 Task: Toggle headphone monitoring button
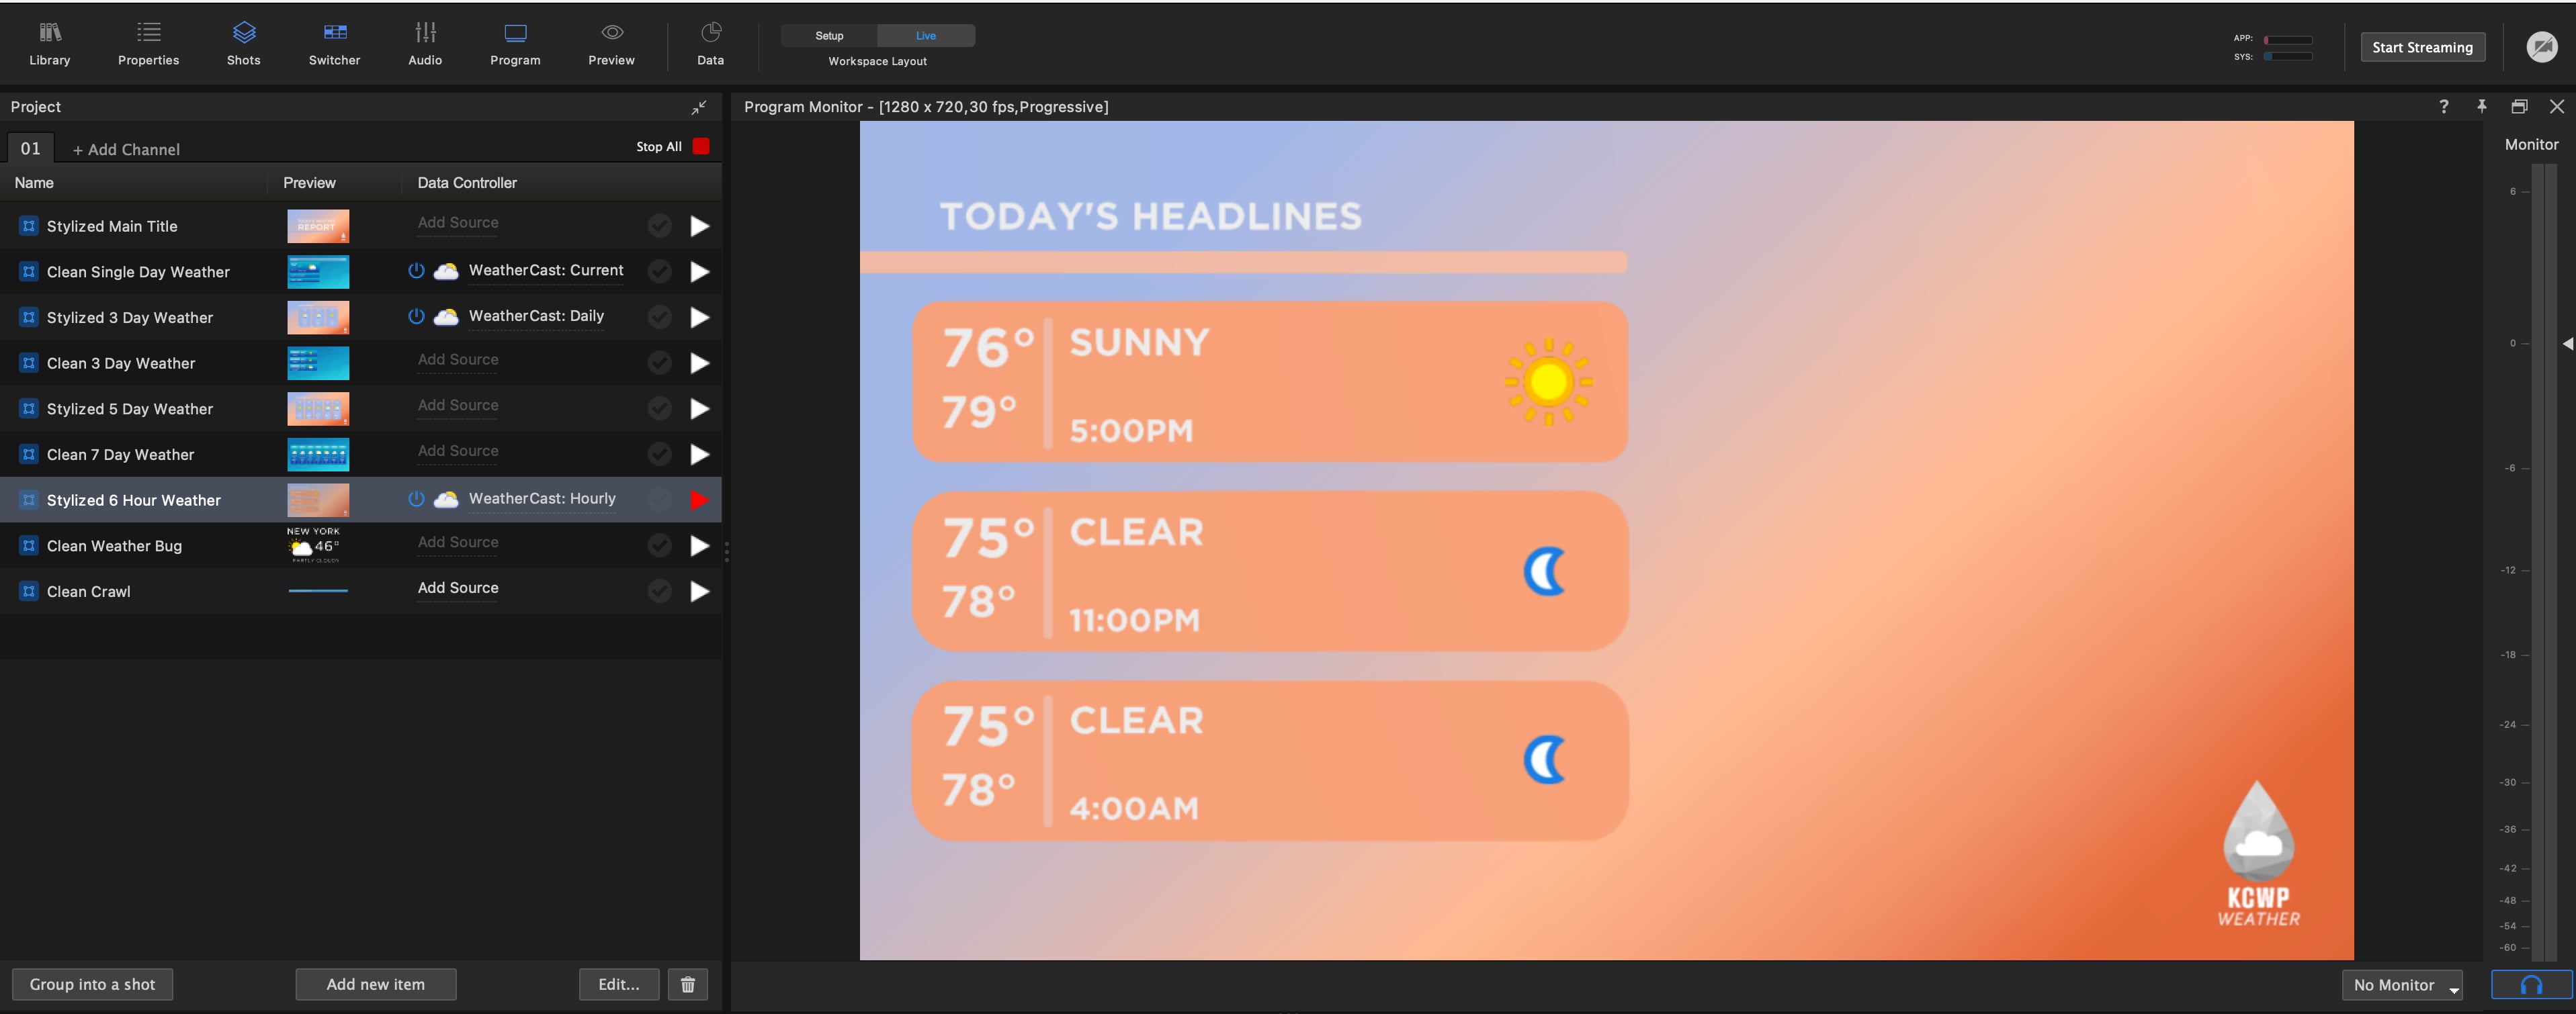[x=2531, y=985]
